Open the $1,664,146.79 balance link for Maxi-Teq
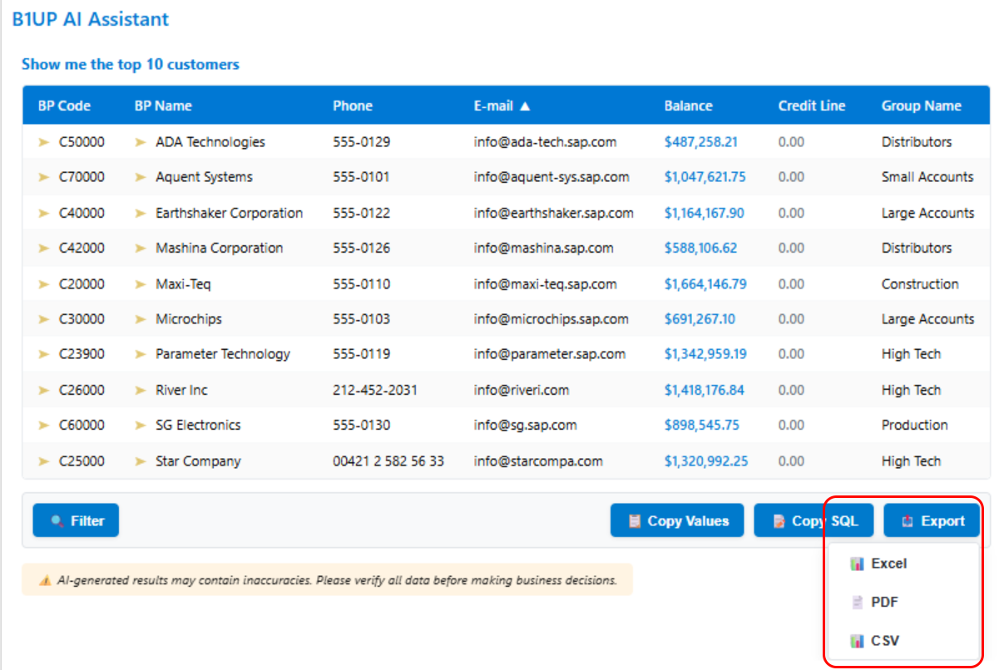 pyautogui.click(x=705, y=284)
